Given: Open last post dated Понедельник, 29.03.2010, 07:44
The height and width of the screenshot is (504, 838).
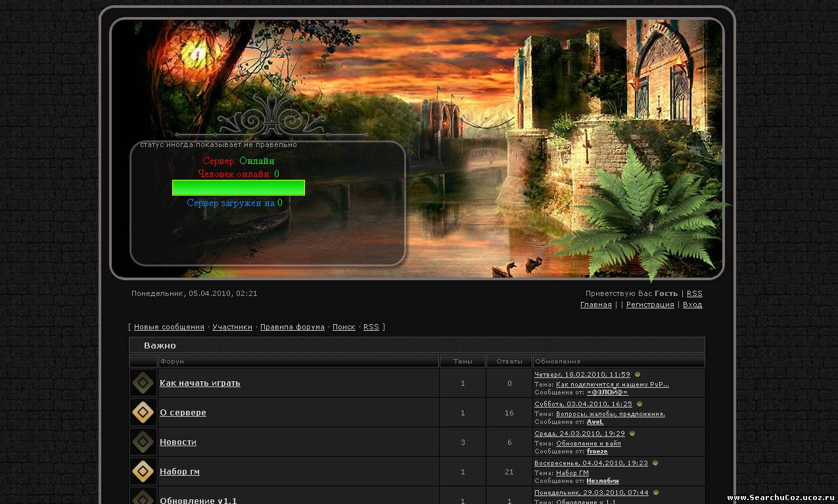Looking at the screenshot, I should (x=592, y=492).
